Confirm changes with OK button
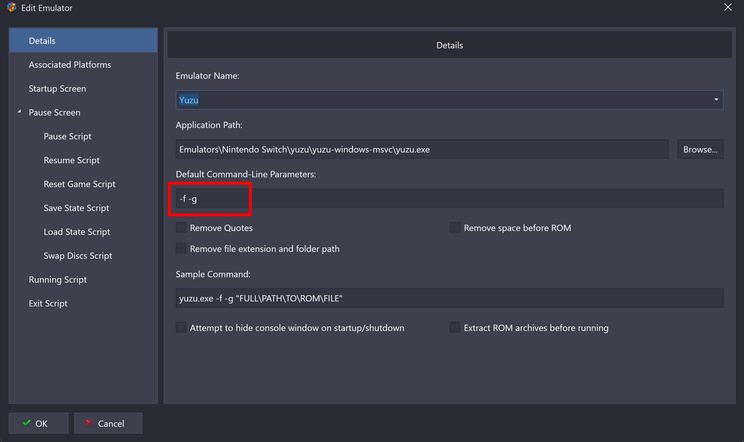The width and height of the screenshot is (744, 442). (38, 423)
